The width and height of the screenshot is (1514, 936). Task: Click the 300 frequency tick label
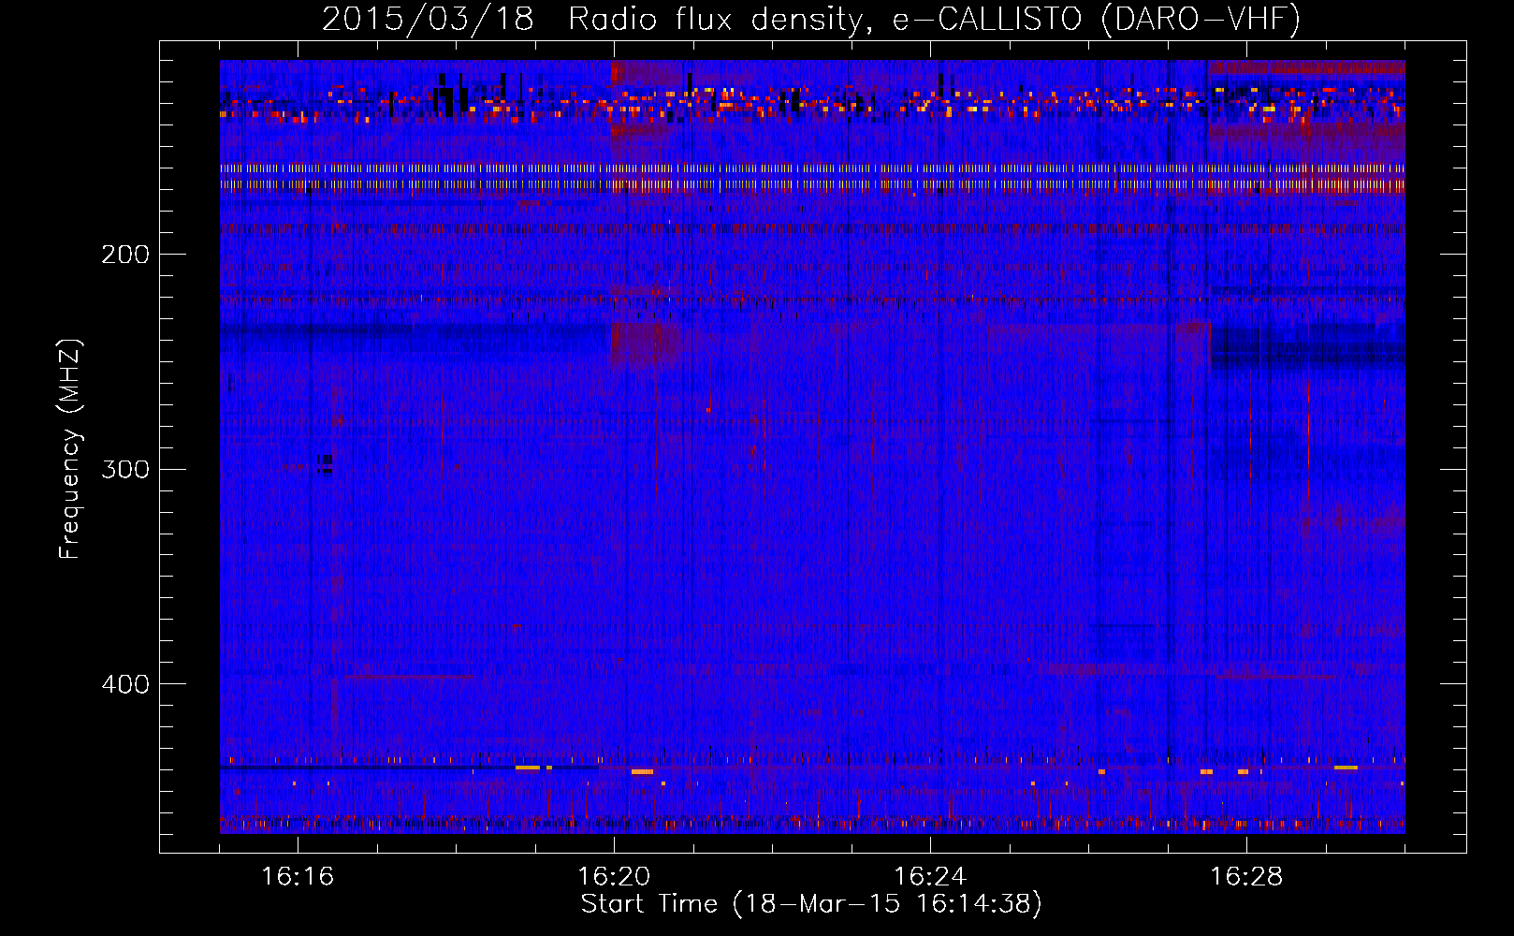coord(125,469)
